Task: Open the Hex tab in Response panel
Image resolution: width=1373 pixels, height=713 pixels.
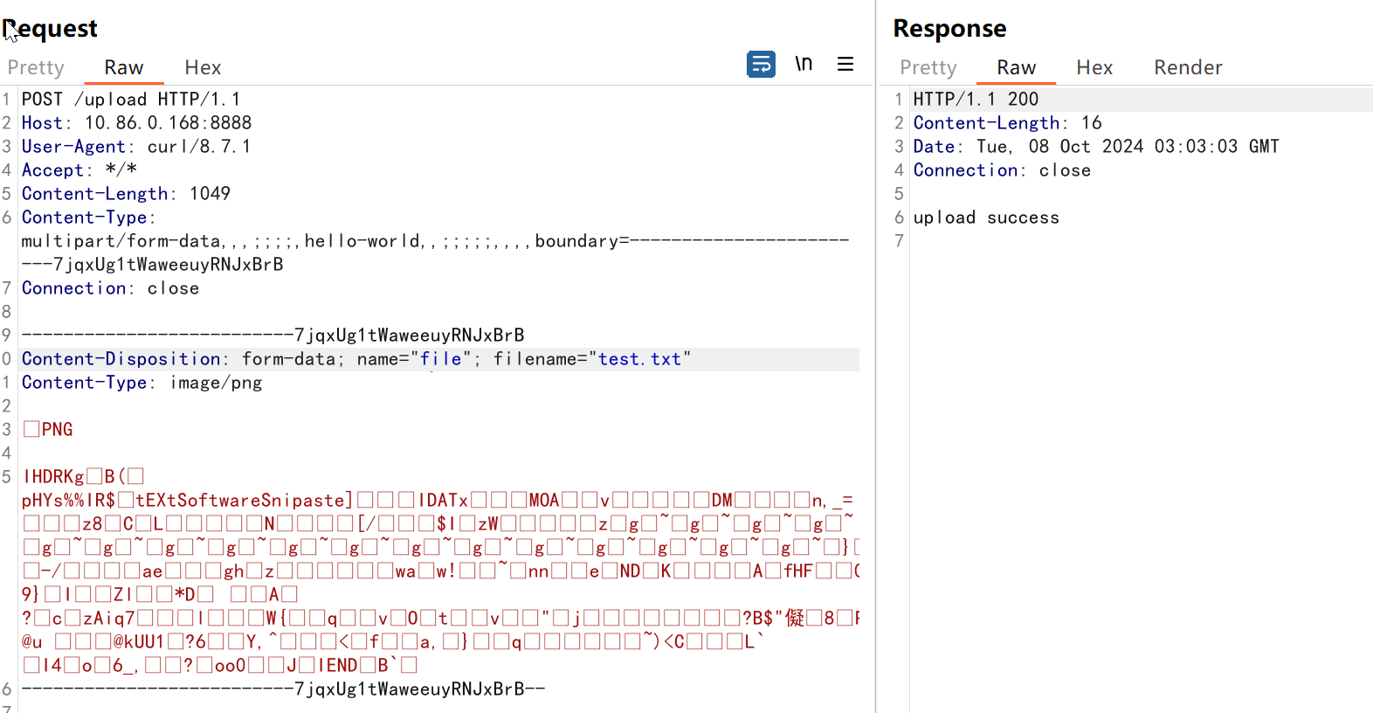Action: pyautogui.click(x=1094, y=67)
